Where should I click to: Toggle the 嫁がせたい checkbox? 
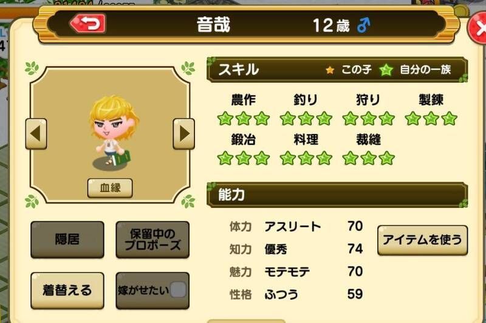click(x=178, y=290)
